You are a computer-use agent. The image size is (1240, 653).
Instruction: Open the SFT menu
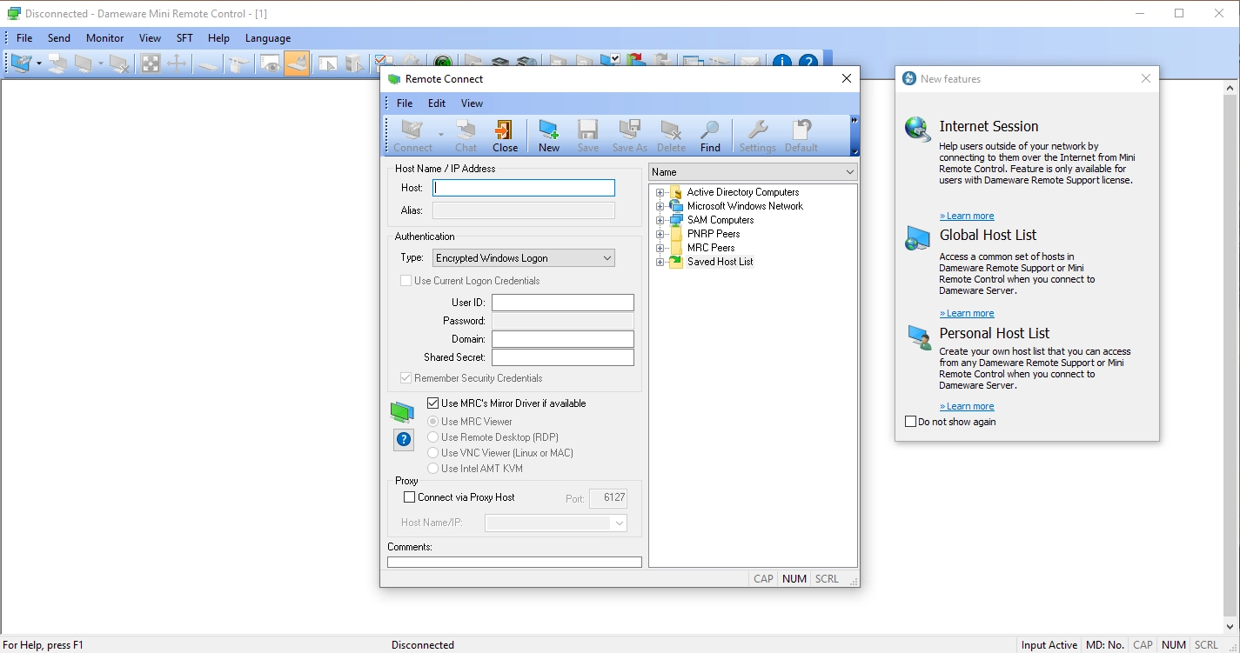click(184, 38)
